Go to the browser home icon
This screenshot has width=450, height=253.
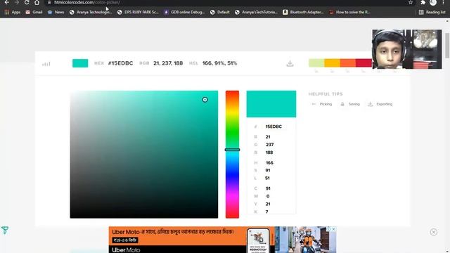pyautogui.click(x=37, y=2)
